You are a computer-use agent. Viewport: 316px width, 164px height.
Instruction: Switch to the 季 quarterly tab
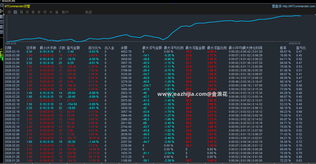(x=33, y=12)
